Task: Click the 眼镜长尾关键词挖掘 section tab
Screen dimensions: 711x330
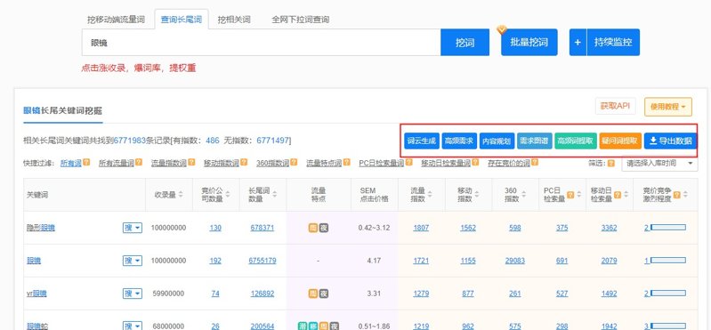Action: click(63, 110)
